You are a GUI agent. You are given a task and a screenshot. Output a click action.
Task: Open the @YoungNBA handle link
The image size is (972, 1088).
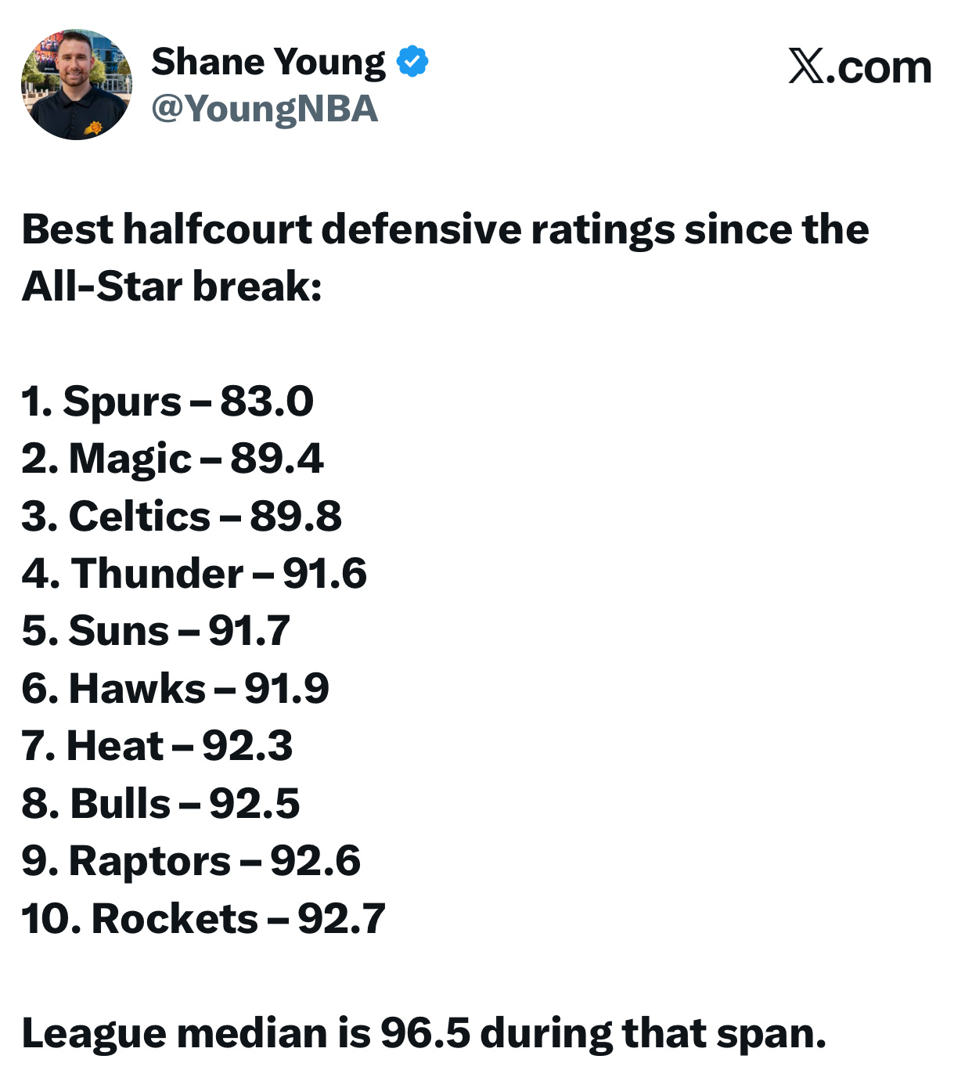click(x=265, y=109)
